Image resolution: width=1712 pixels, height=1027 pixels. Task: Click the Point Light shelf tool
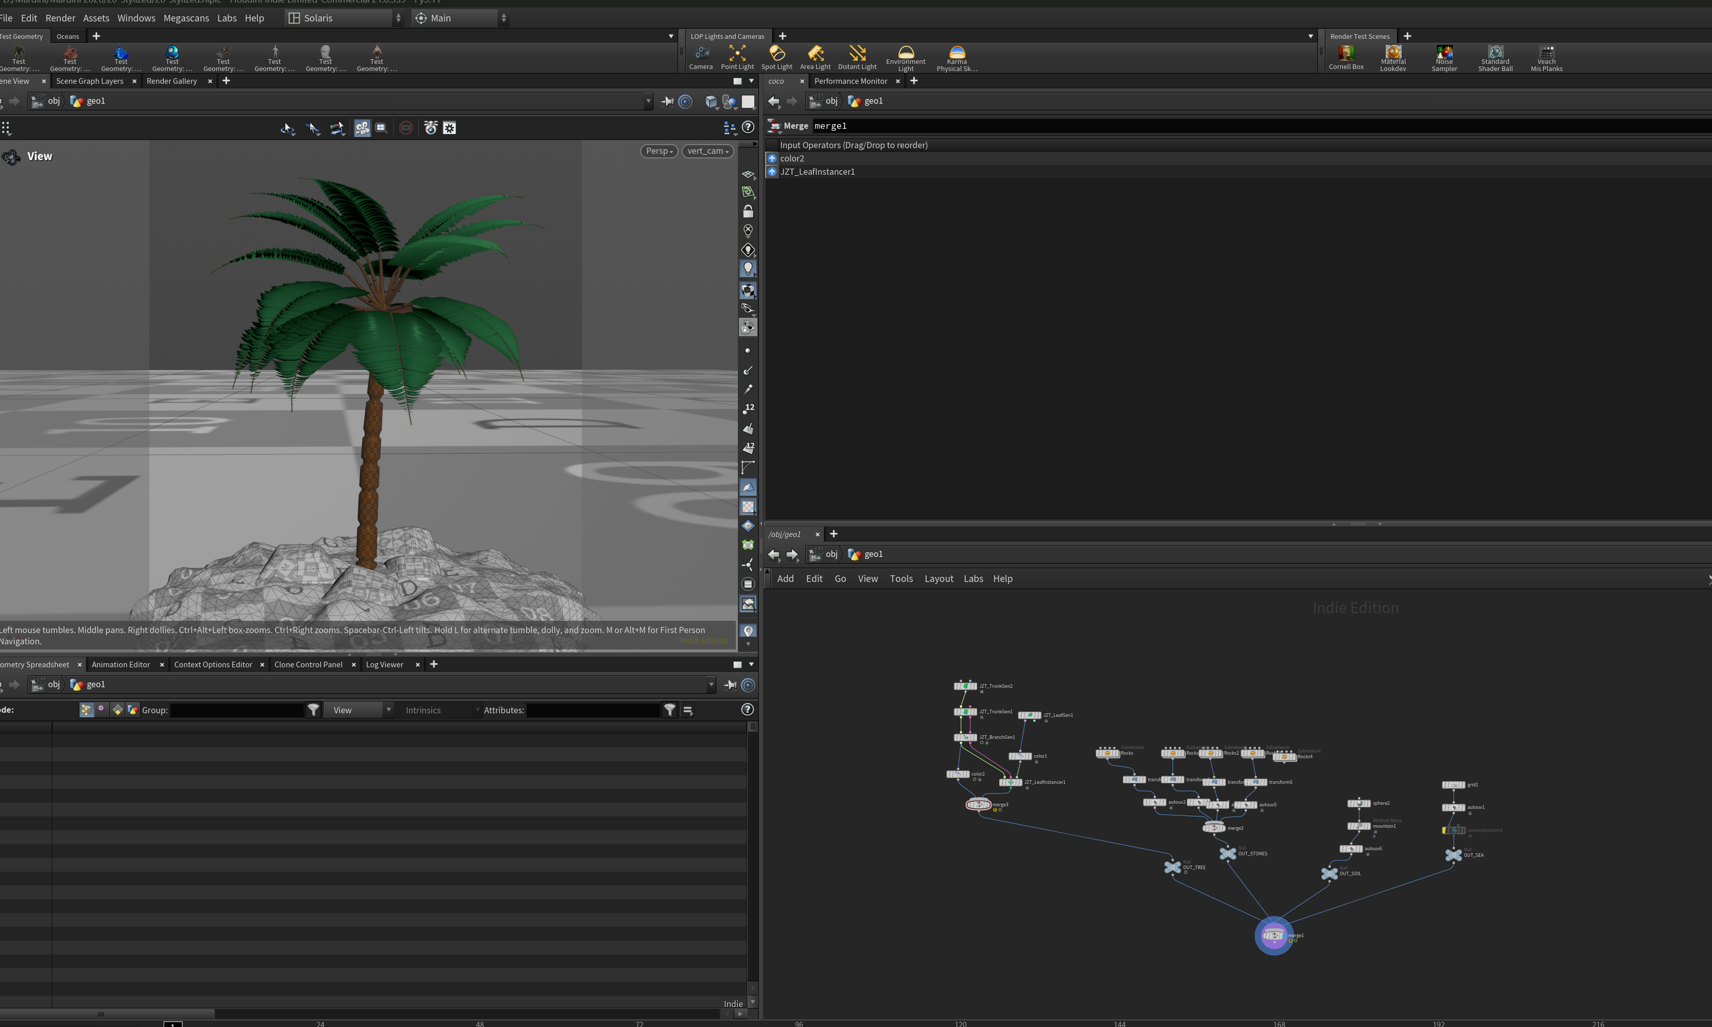coord(737,57)
